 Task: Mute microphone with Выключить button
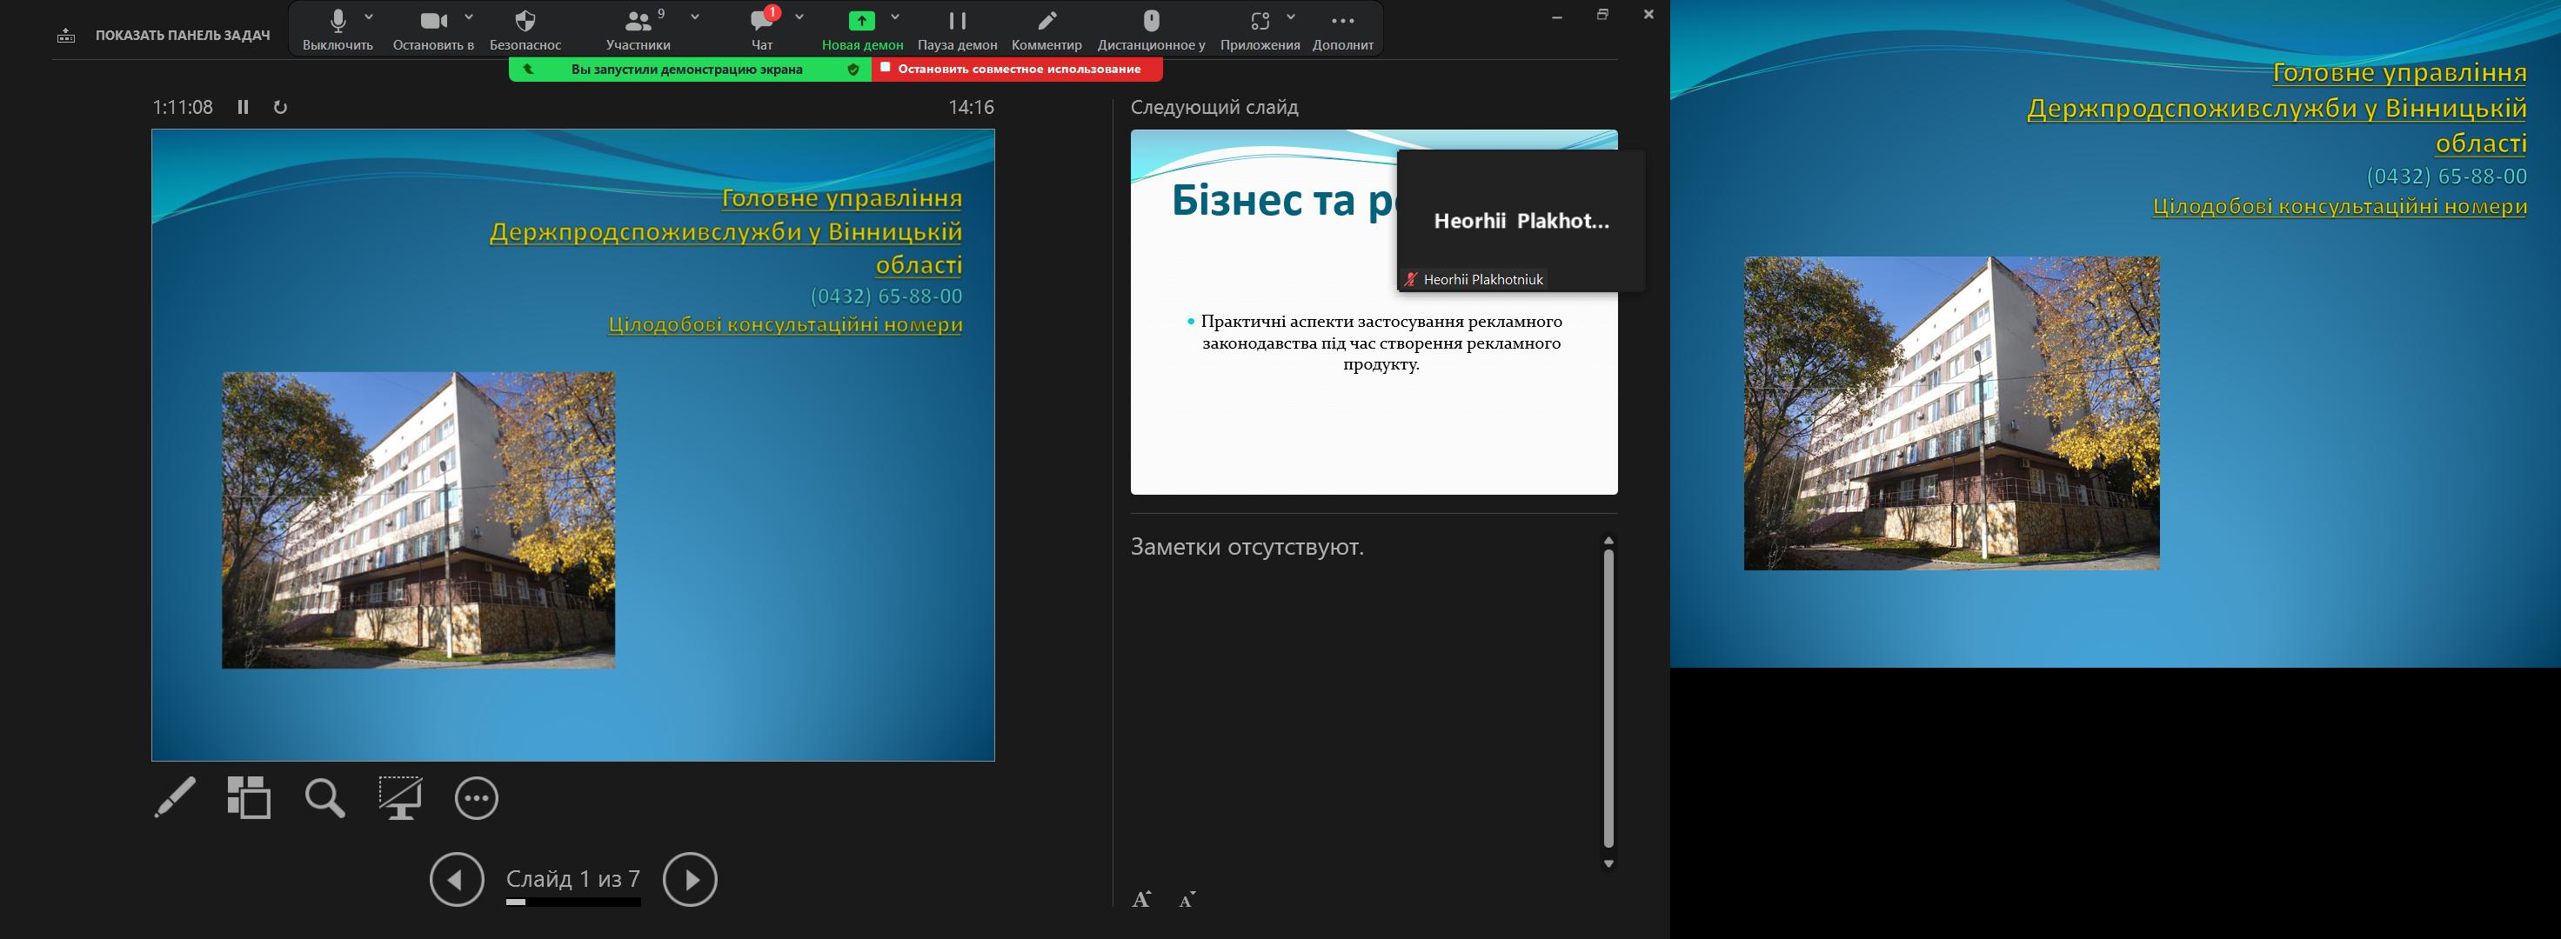coord(337,30)
